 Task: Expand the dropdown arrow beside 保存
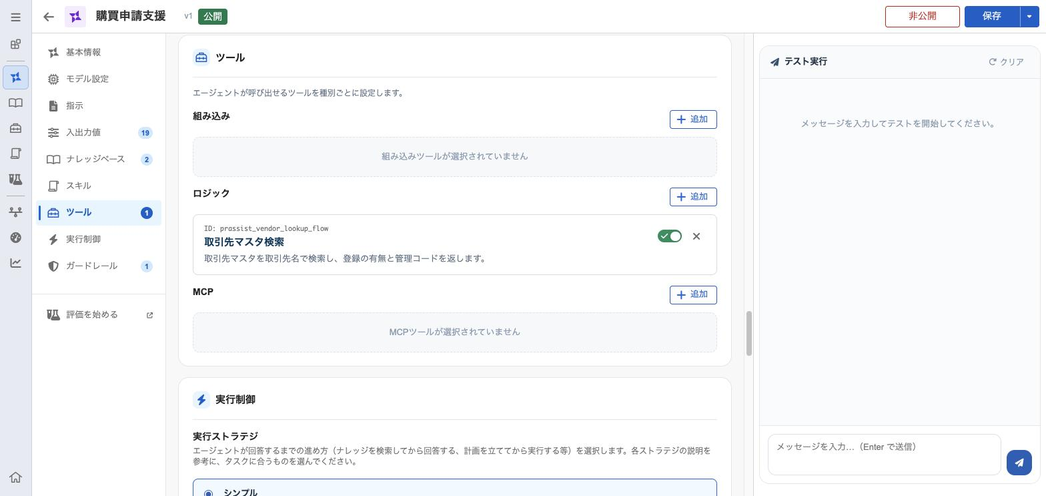(1029, 17)
